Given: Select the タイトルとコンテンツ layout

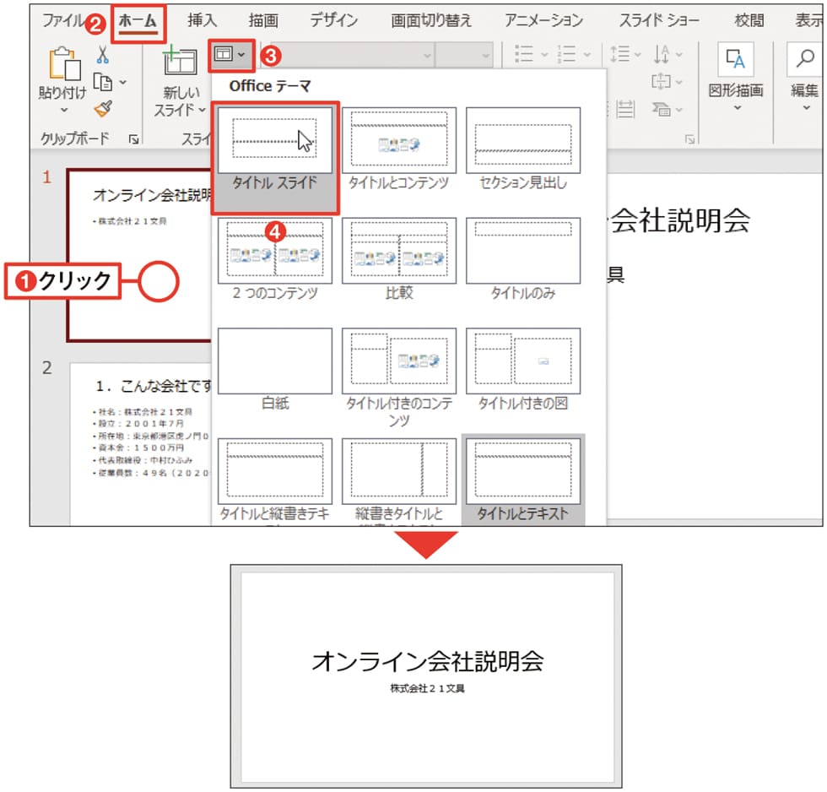Looking at the screenshot, I should point(398,149).
